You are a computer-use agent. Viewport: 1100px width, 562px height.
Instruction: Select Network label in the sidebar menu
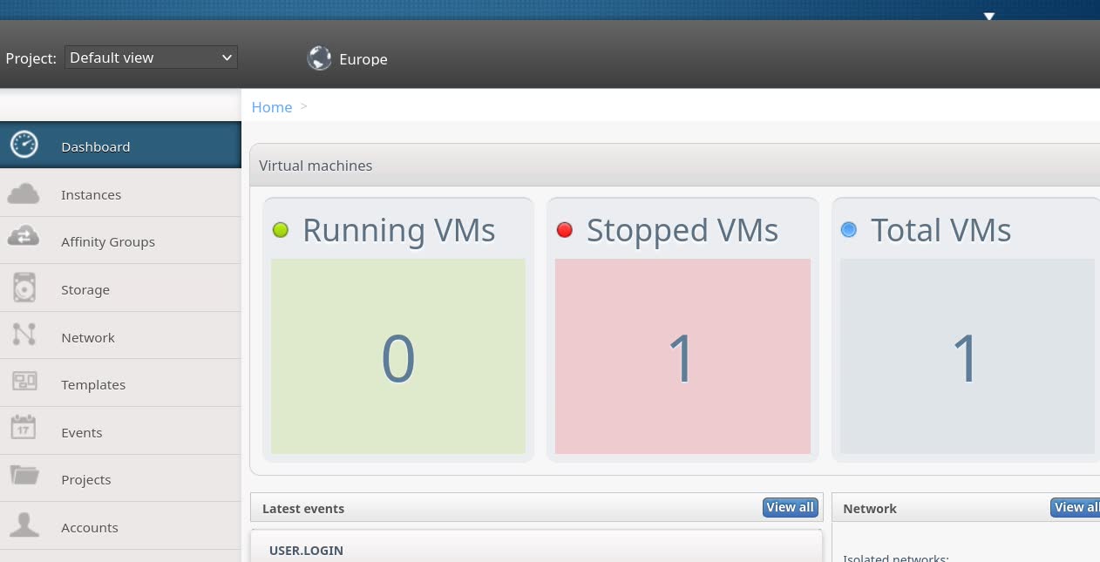pyautogui.click(x=88, y=338)
